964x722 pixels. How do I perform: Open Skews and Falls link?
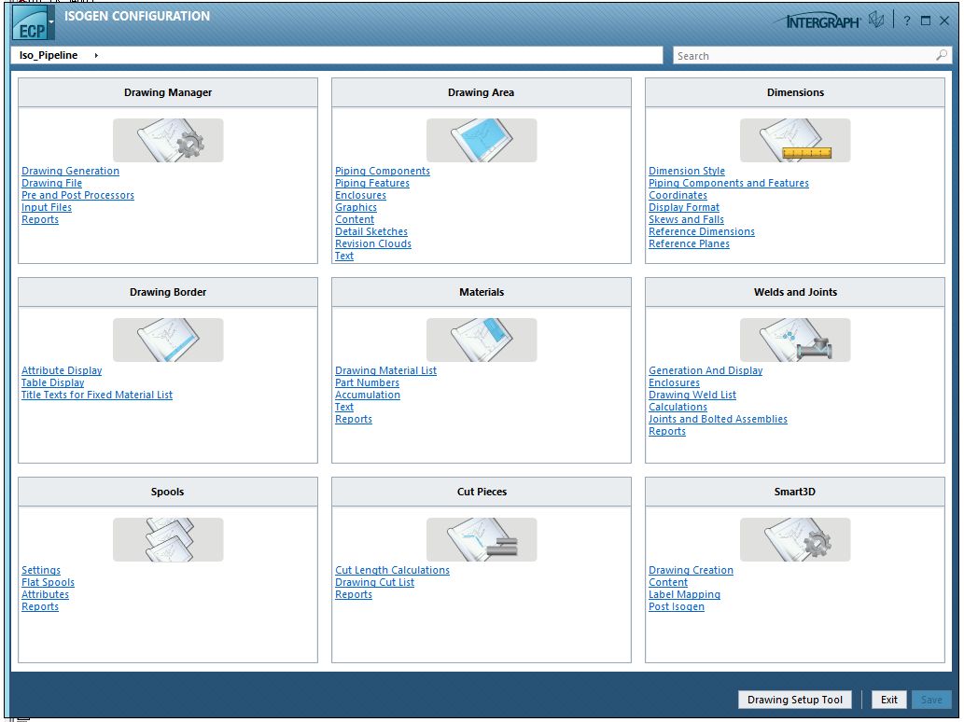click(x=686, y=219)
